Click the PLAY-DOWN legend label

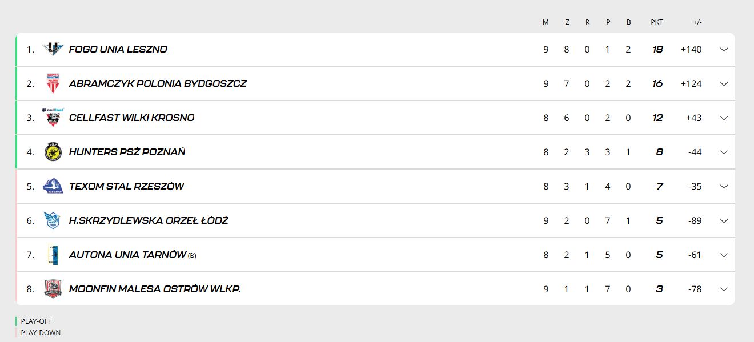41,333
